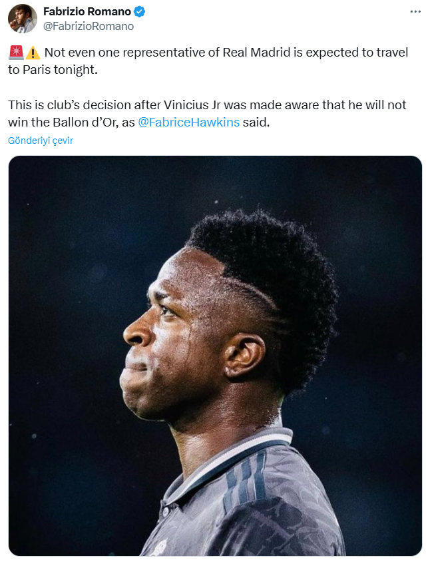
Task: Open Fabrizio Romano's profile avatar
Action: click(x=22, y=18)
